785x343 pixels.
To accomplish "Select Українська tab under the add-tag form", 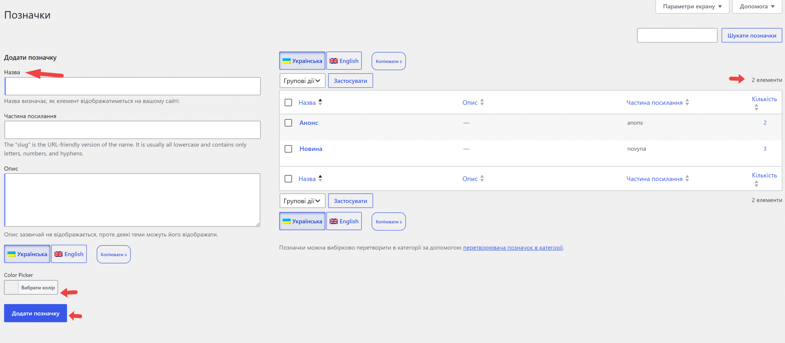I will click(x=27, y=254).
